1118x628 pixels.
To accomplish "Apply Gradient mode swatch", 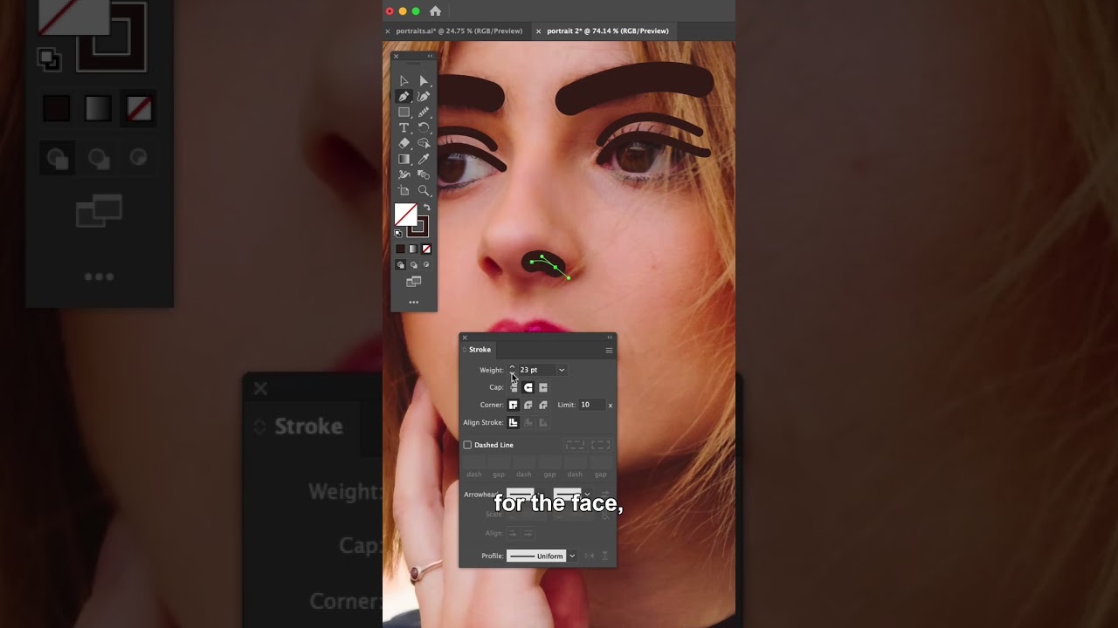I will pyautogui.click(x=414, y=249).
